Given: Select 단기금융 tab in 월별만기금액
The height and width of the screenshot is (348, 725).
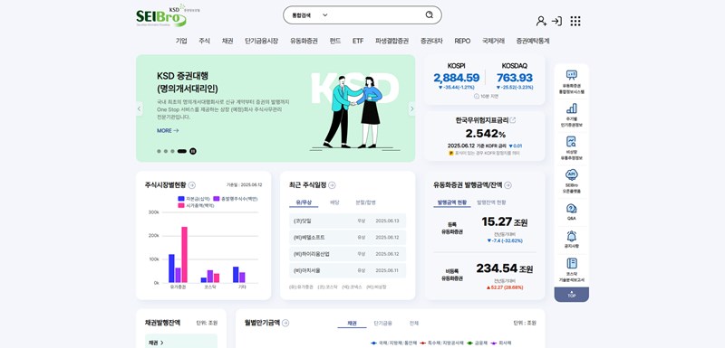Looking at the screenshot, I should tap(382, 323).
